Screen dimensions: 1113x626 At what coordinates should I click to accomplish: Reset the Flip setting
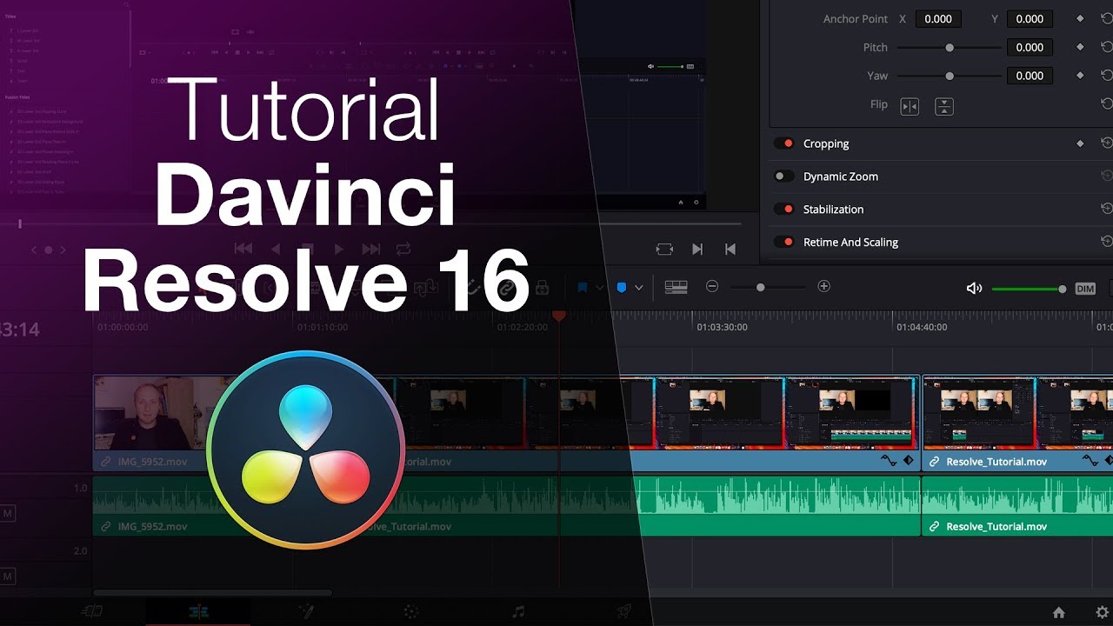pos(1106,104)
